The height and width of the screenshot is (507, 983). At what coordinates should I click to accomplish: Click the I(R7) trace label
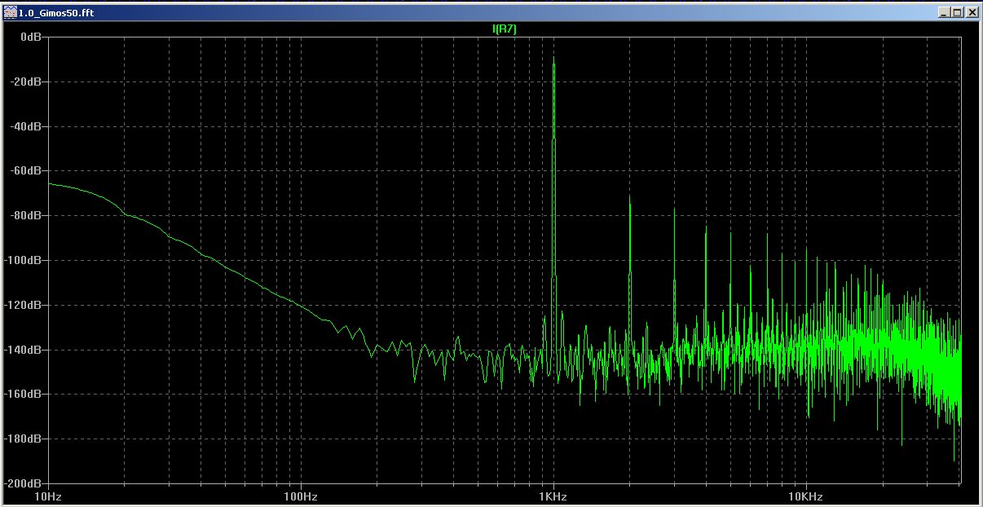pos(505,29)
